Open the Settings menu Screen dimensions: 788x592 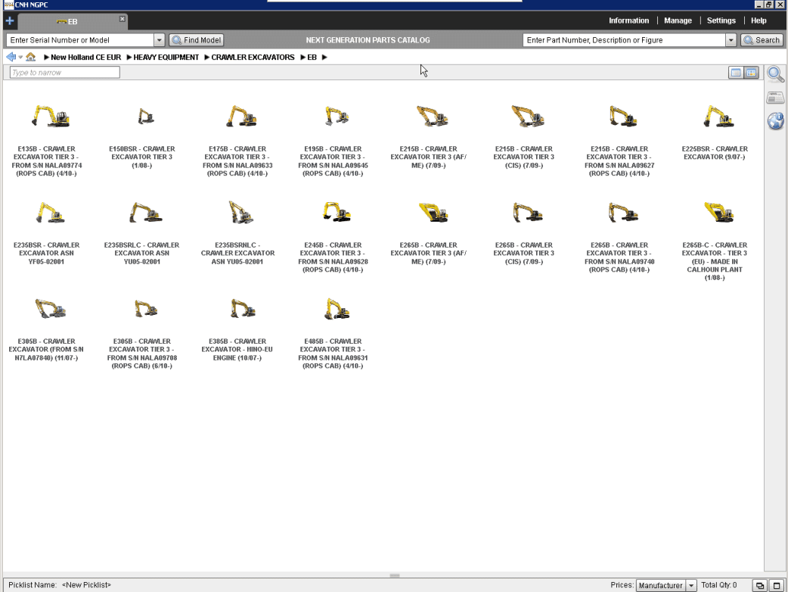[x=721, y=20]
